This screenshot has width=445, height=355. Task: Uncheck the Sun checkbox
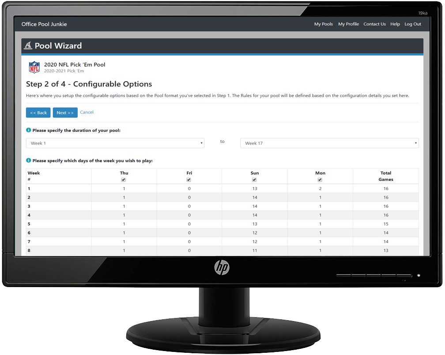point(254,180)
